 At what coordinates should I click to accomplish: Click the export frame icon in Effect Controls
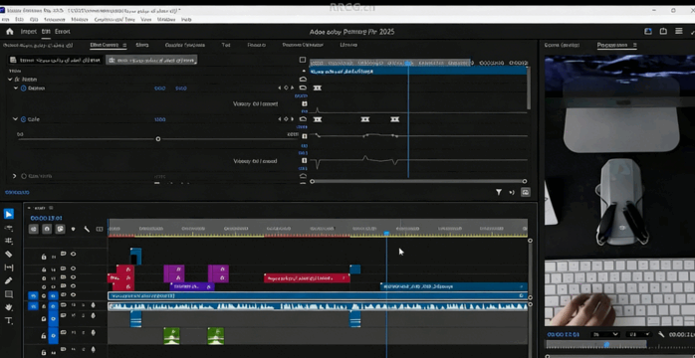pyautogui.click(x=526, y=192)
